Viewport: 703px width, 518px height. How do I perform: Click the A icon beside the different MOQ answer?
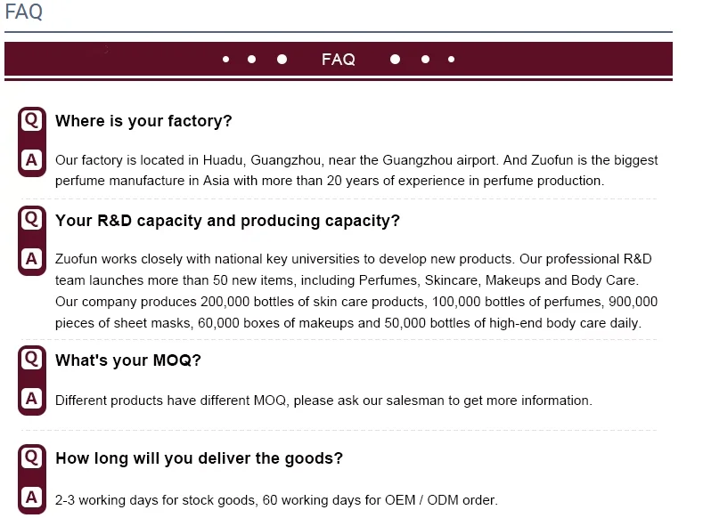coord(31,399)
